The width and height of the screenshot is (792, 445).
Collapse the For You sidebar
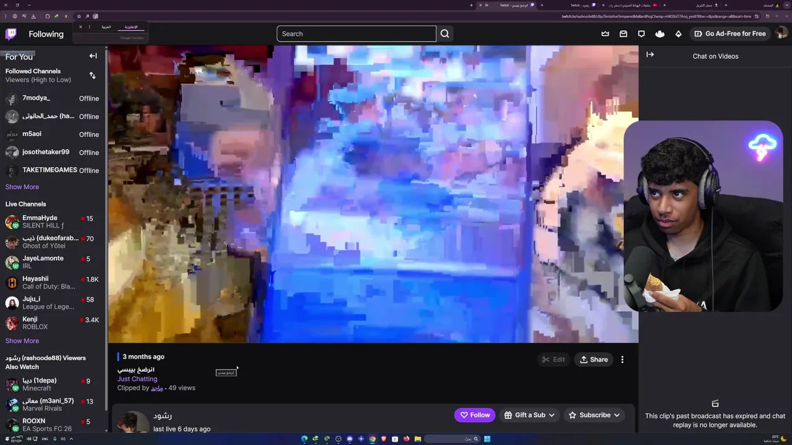(x=93, y=56)
